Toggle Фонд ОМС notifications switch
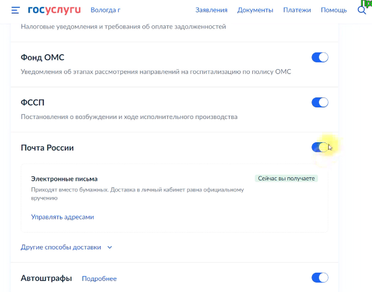Image resolution: width=372 pixels, height=292 pixels. click(x=320, y=57)
